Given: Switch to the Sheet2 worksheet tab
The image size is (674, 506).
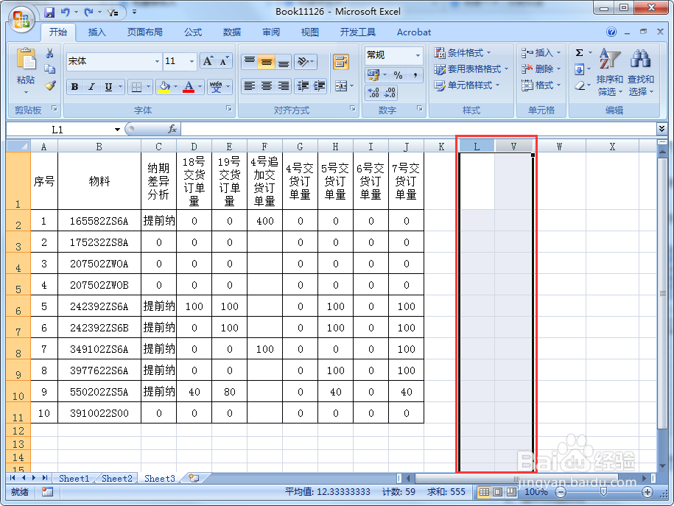Looking at the screenshot, I should [x=117, y=478].
